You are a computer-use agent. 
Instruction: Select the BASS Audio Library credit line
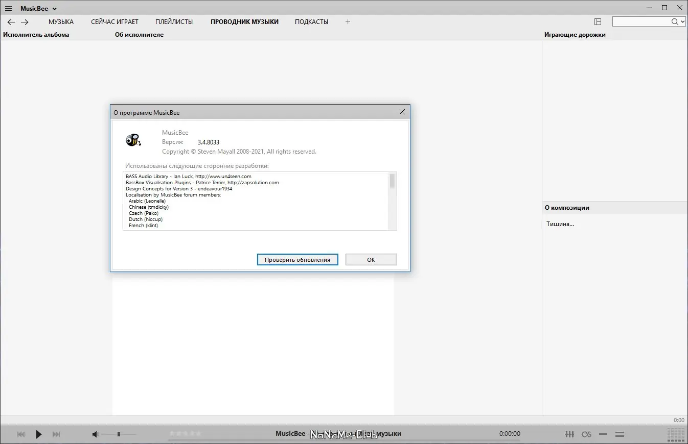[189, 176]
